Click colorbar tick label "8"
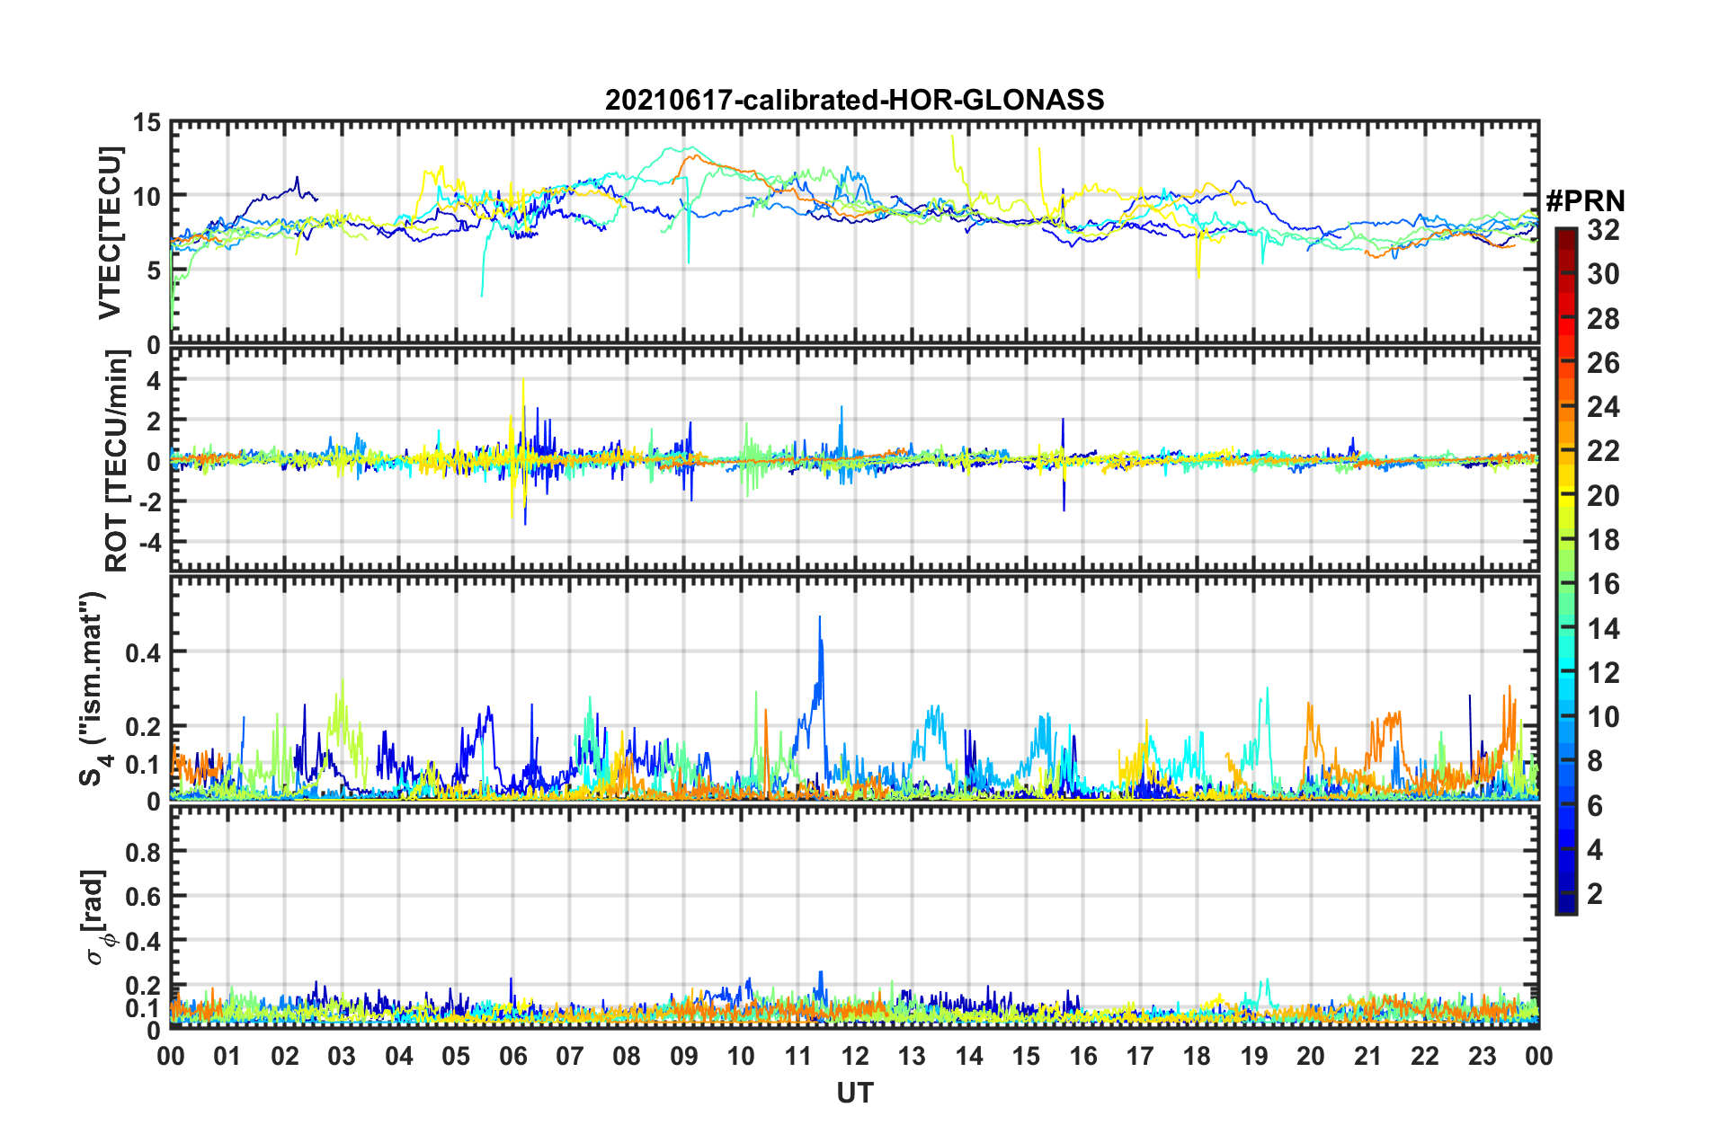The height and width of the screenshot is (1143, 1710). point(1595,761)
